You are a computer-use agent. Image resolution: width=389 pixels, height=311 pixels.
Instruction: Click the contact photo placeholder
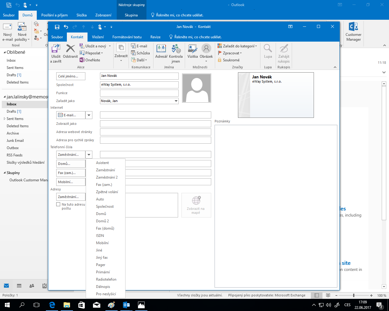[197, 88]
